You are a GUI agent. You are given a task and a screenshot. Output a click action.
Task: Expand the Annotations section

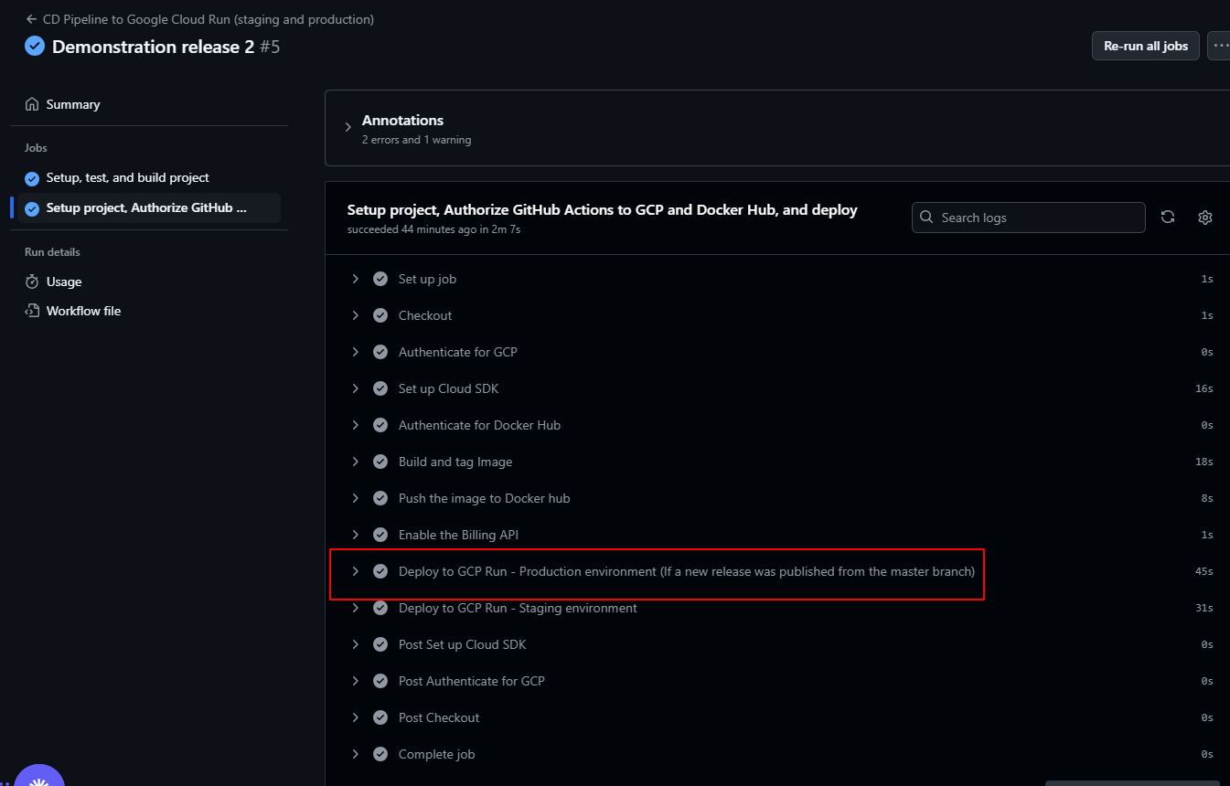pos(348,127)
